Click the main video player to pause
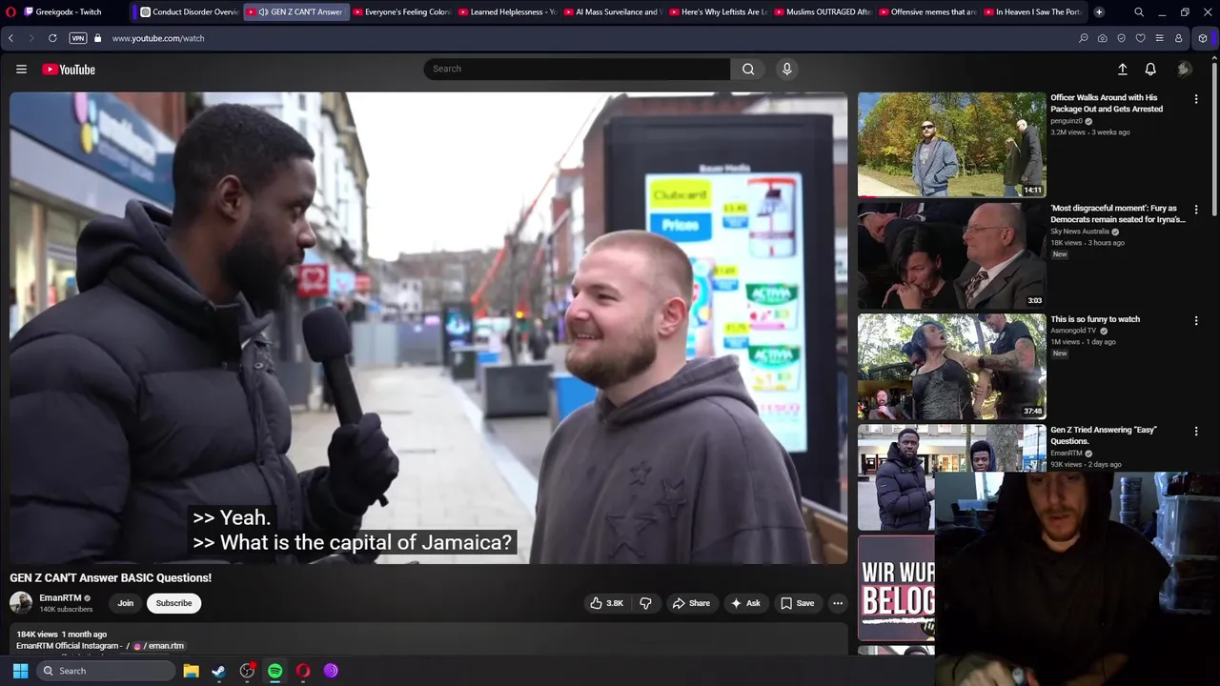The image size is (1220, 686). click(x=428, y=328)
